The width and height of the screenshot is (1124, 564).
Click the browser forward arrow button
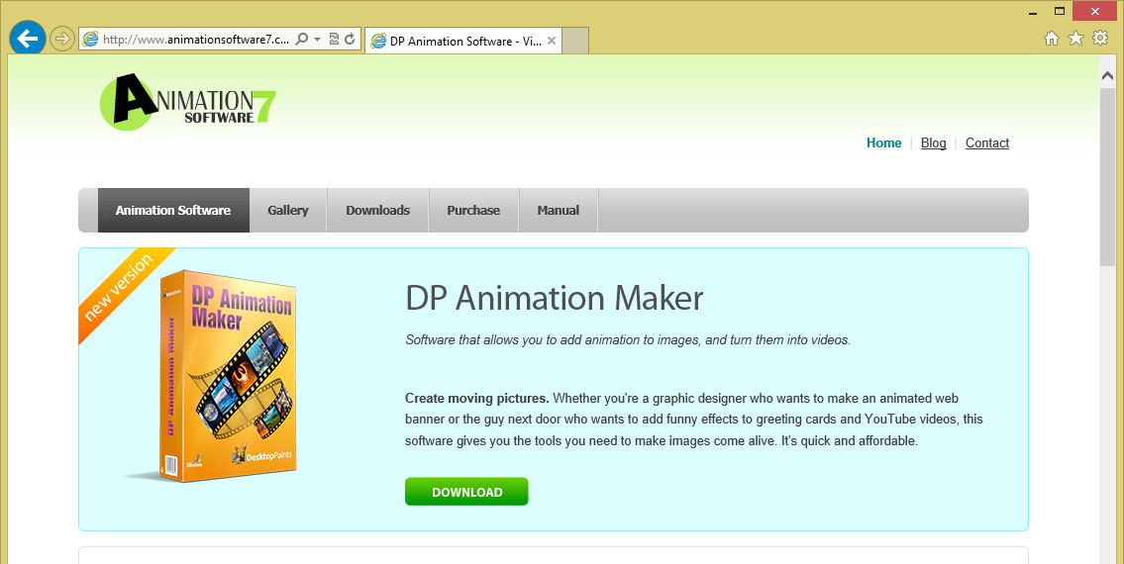pos(62,39)
